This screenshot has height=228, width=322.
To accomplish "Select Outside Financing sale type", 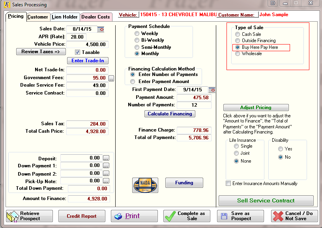I will [238, 41].
